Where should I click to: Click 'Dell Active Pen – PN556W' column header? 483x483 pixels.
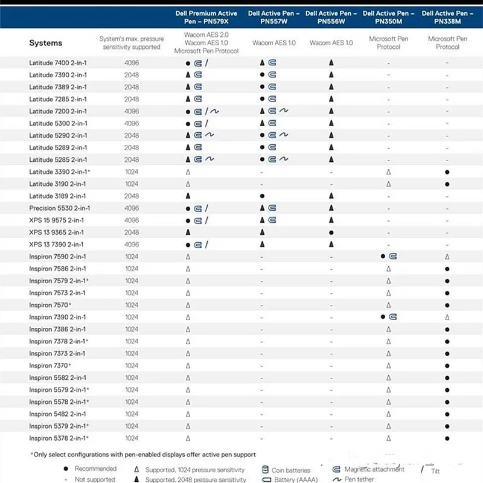(x=331, y=18)
